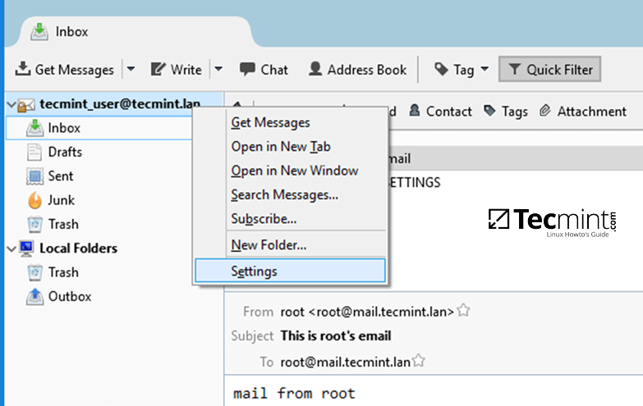Click the Inbox tab download icon
This screenshot has height=406, width=643.
click(39, 31)
